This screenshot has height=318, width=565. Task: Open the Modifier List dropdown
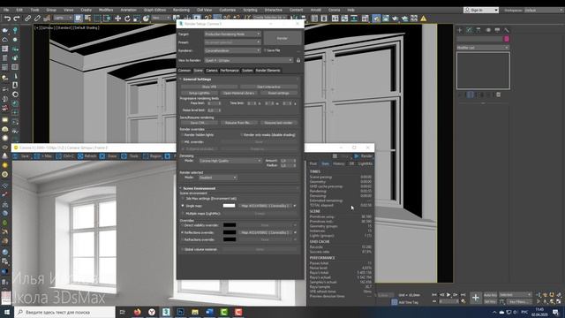pyautogui.click(x=483, y=48)
